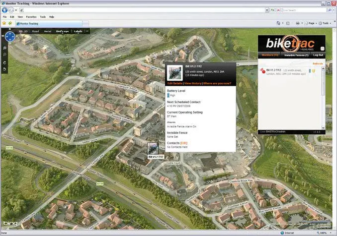Collapse the map toolbar with the chevron
This screenshot has width=337, height=236.
point(87,31)
